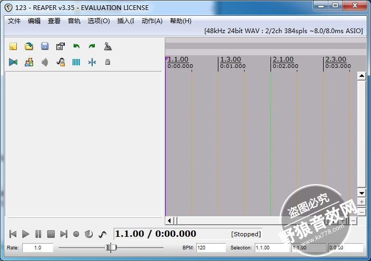This screenshot has height=261, width=371.
Task: Click the Play transport button
Action: 26,234
